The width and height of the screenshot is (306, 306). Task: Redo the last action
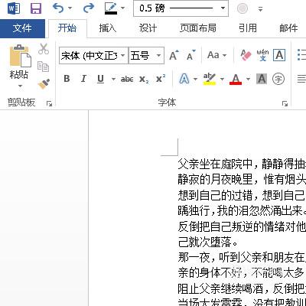[x=89, y=8]
